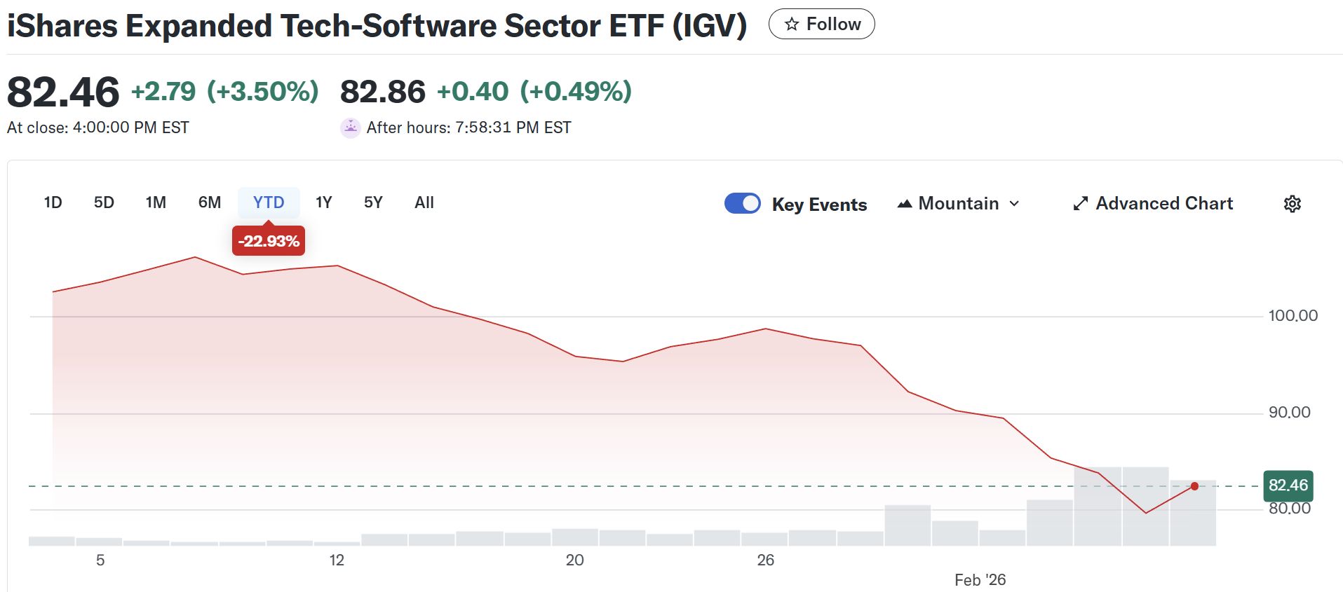Screen dimensions: 1343x592
Task: Click the 82.46 current price label
Action: click(x=1288, y=486)
